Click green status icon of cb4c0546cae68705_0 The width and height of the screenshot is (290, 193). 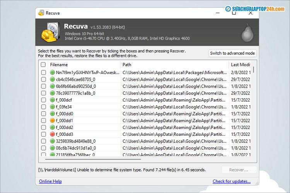tap(52, 80)
